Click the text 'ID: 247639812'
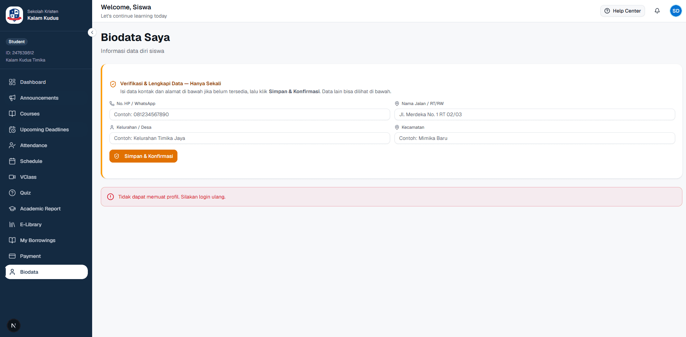This screenshot has height=337, width=686. [20, 53]
